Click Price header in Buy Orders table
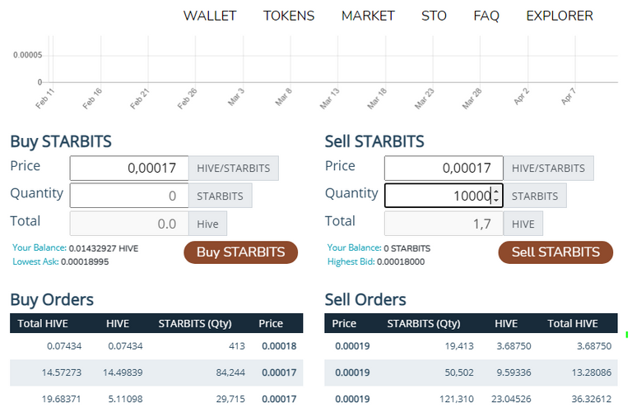Screen dimensions: 632x407 (271, 323)
